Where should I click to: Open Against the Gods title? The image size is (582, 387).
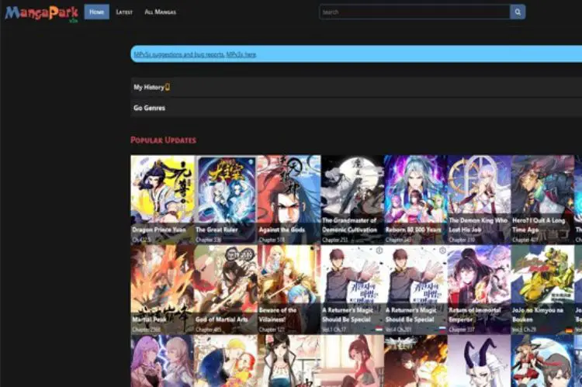[x=282, y=230]
